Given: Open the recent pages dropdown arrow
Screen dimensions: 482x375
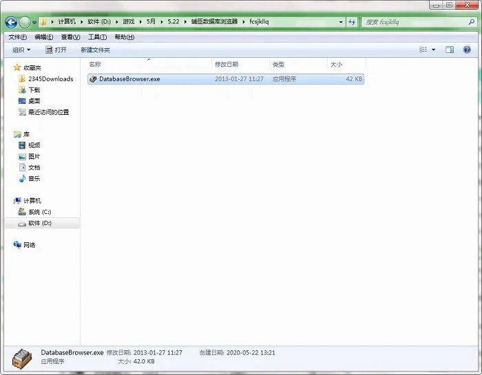Looking at the screenshot, I should [34, 23].
